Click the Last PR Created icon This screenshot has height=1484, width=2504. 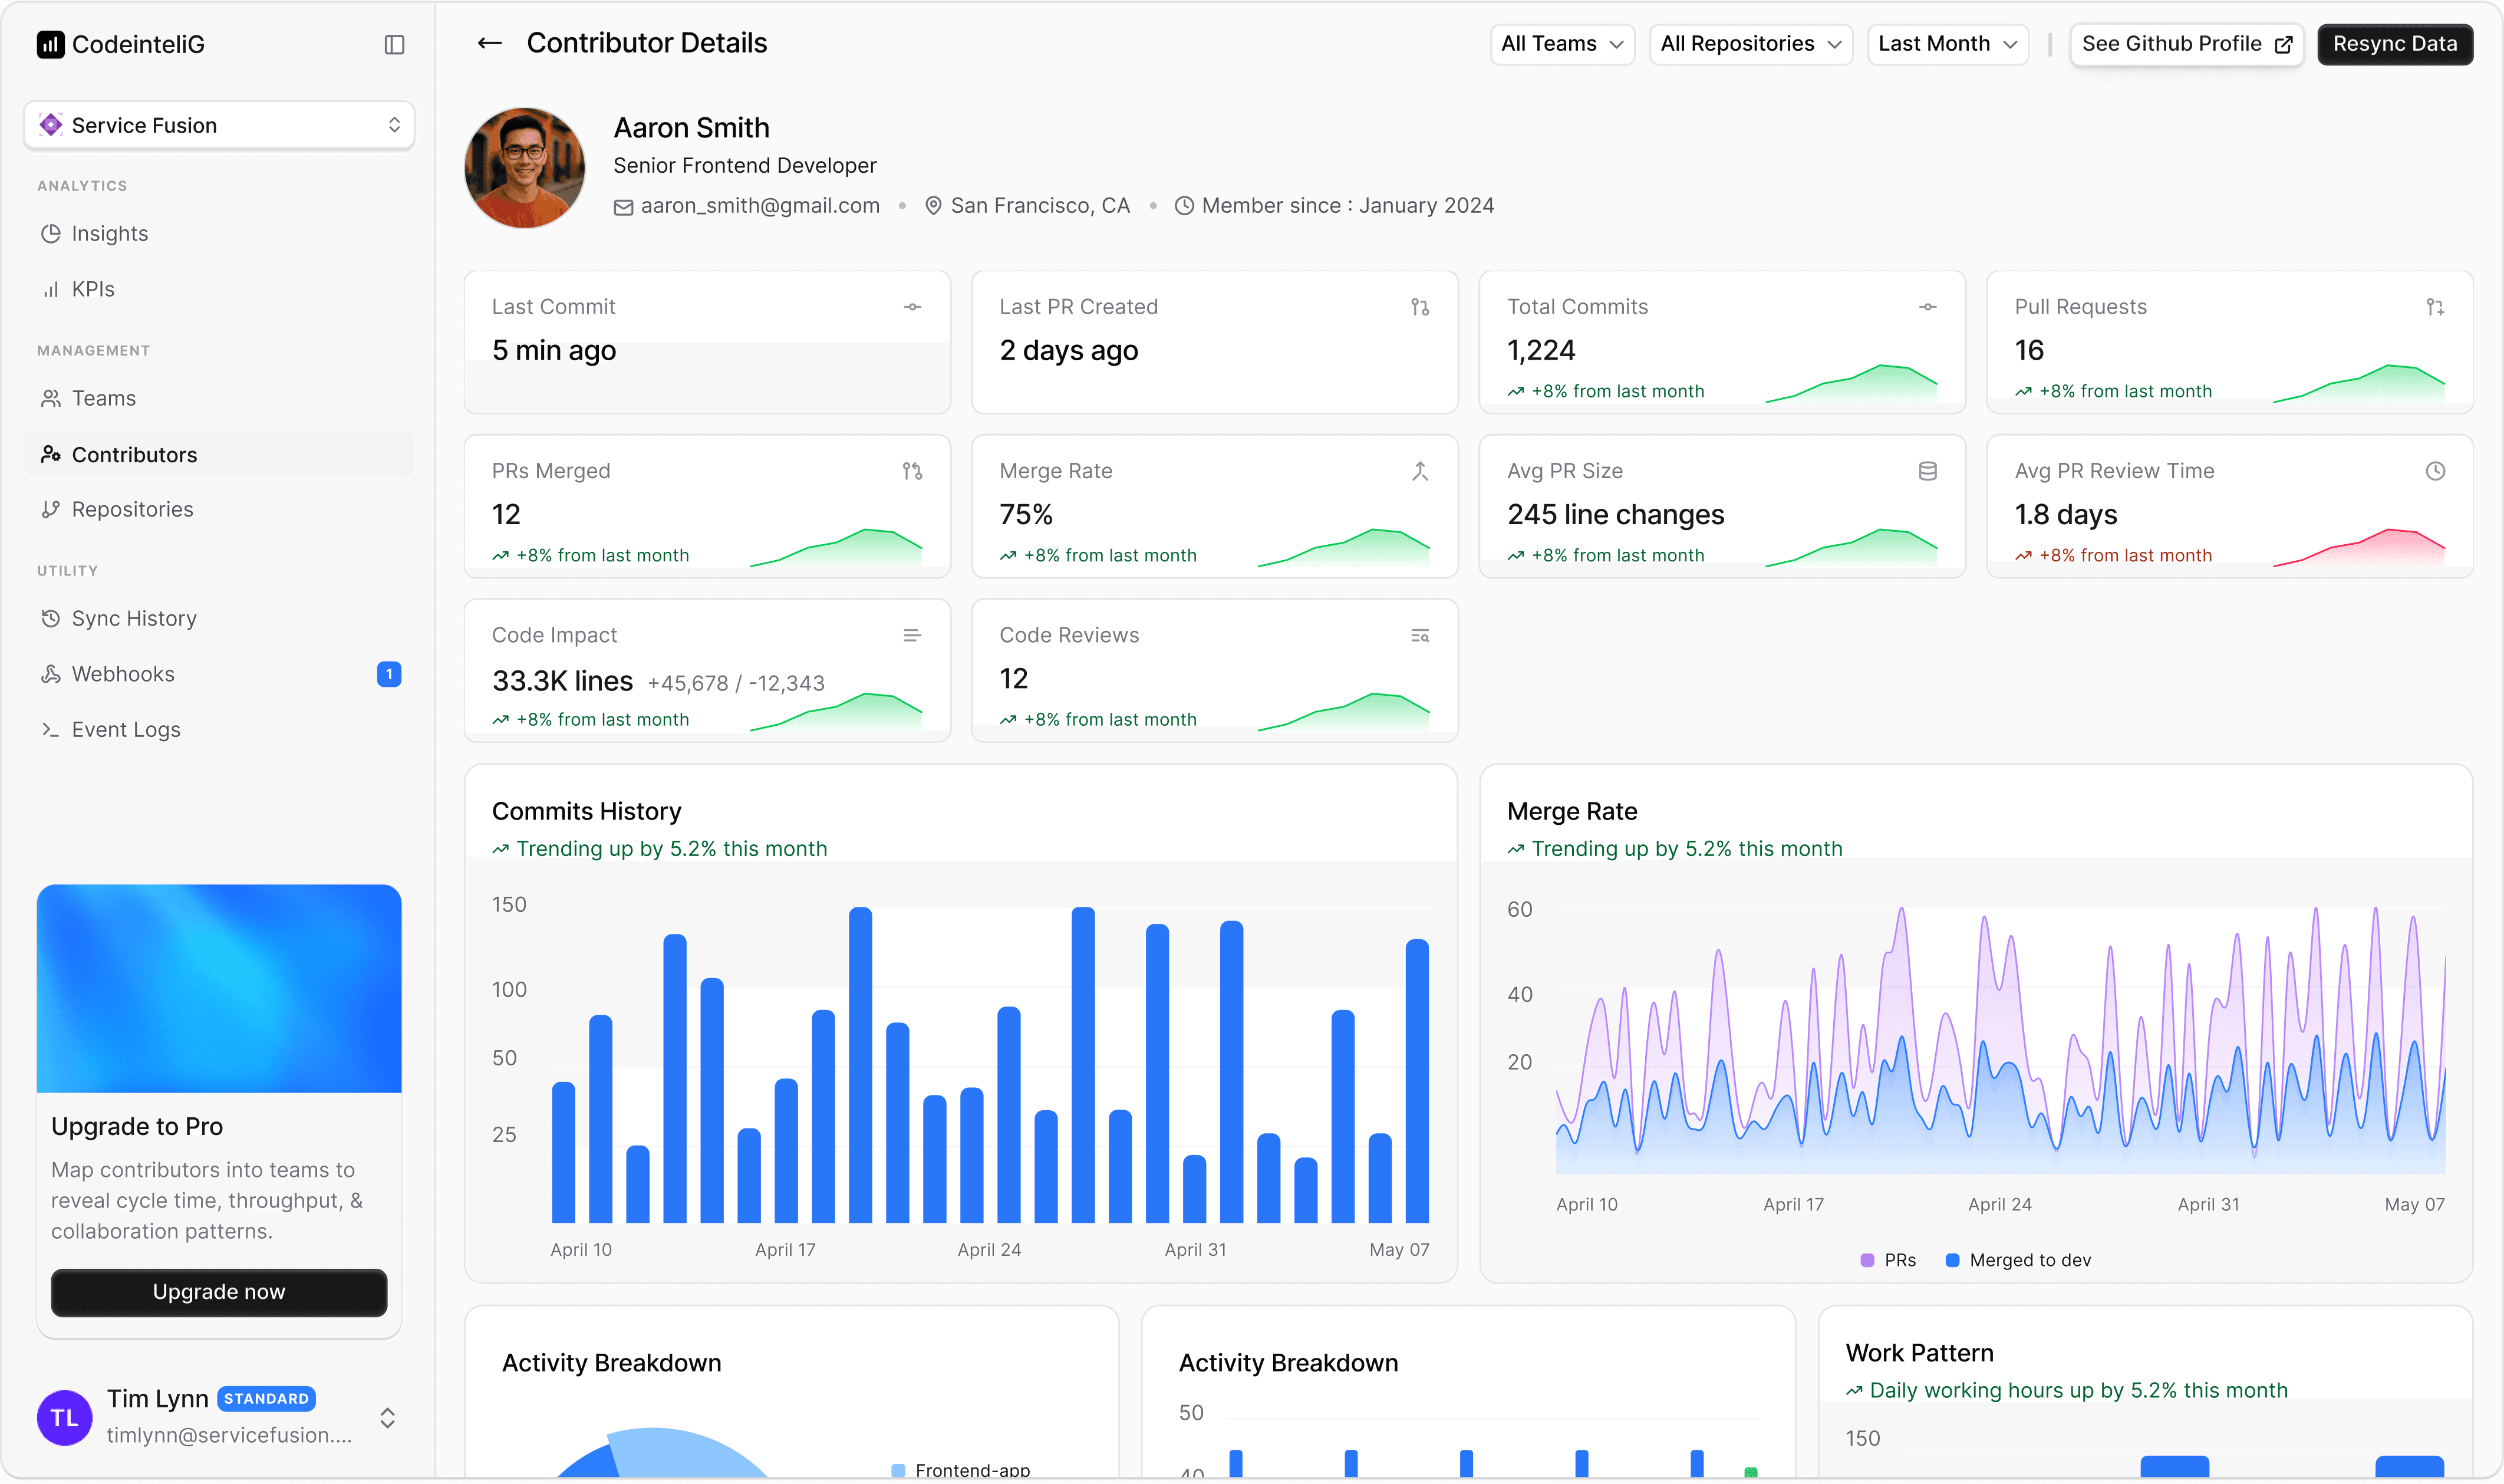1419,307
